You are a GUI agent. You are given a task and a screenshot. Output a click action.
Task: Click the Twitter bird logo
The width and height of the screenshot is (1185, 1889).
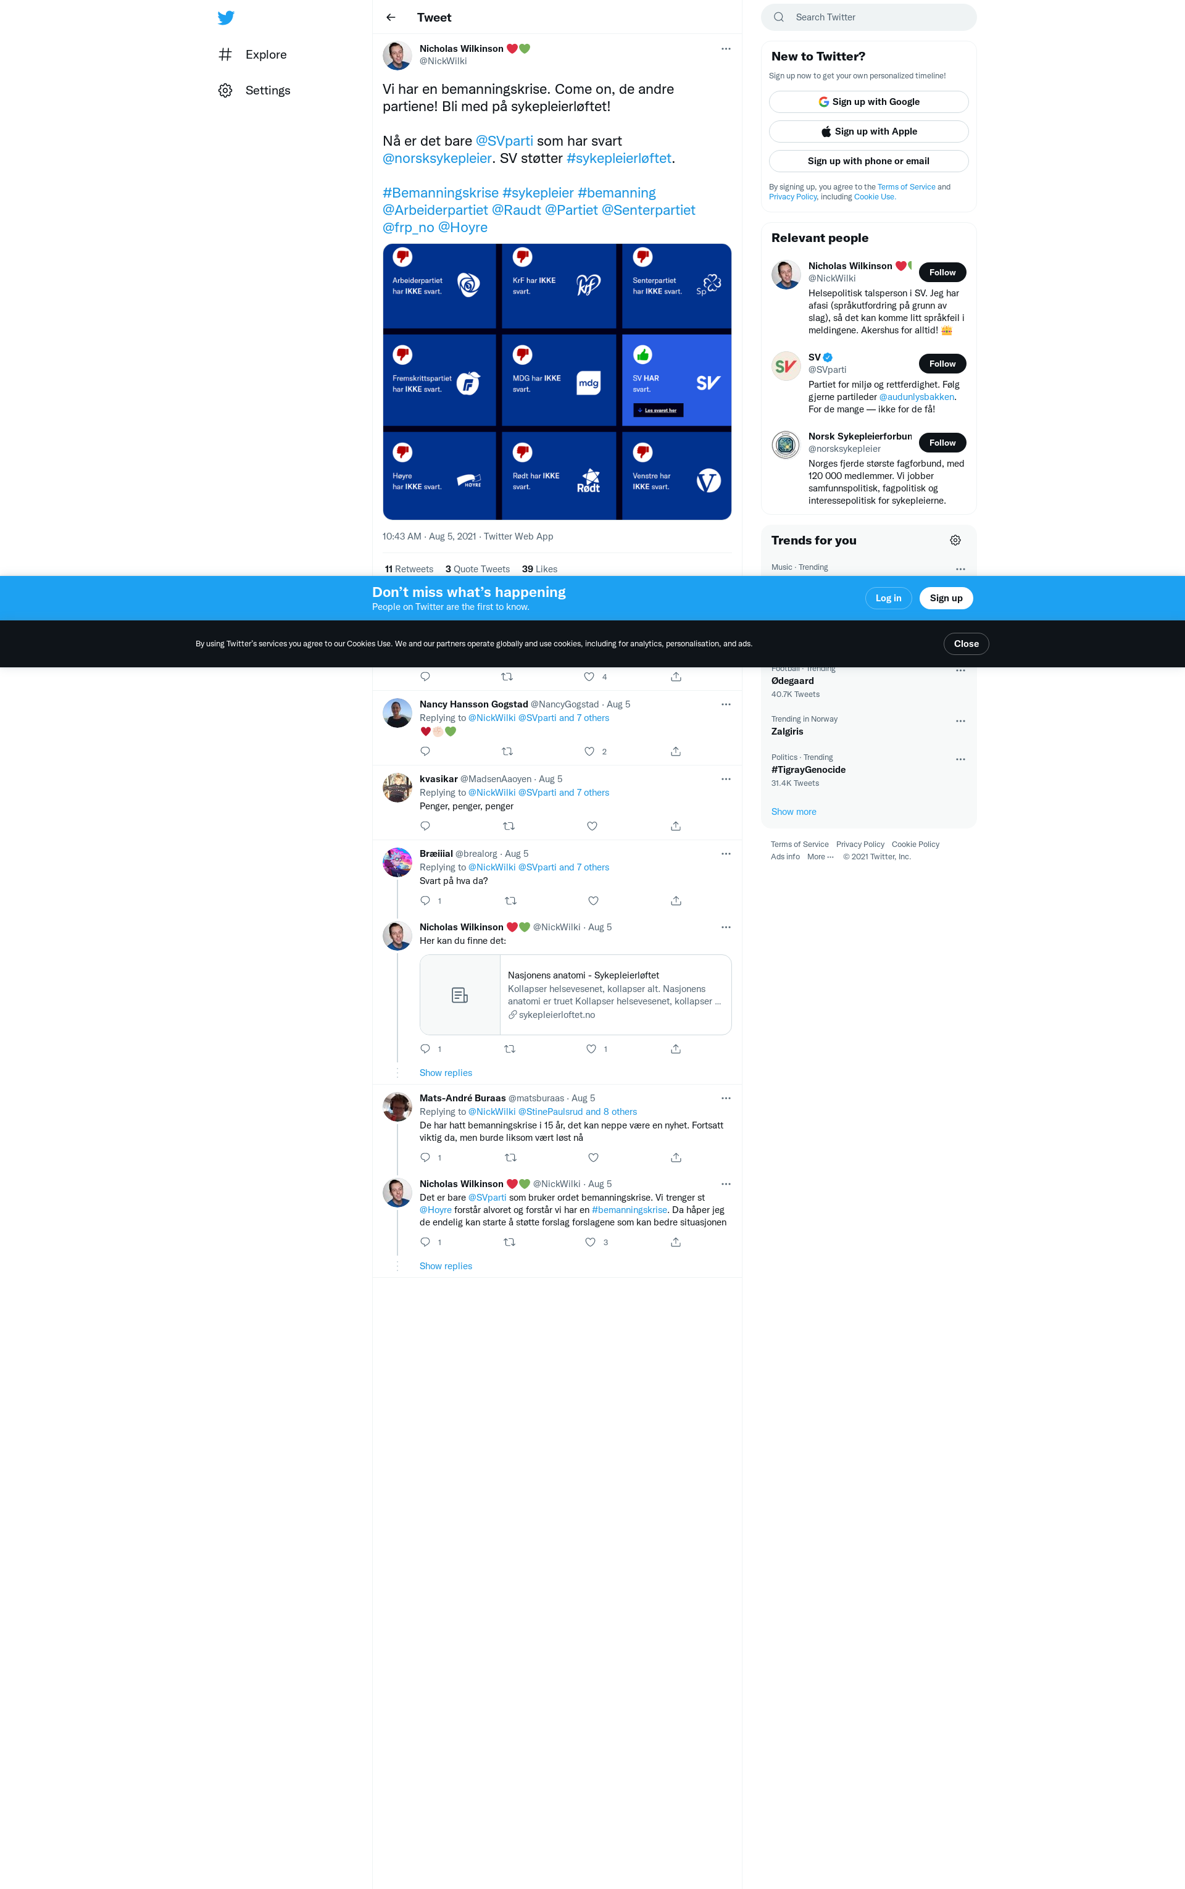pyautogui.click(x=226, y=17)
